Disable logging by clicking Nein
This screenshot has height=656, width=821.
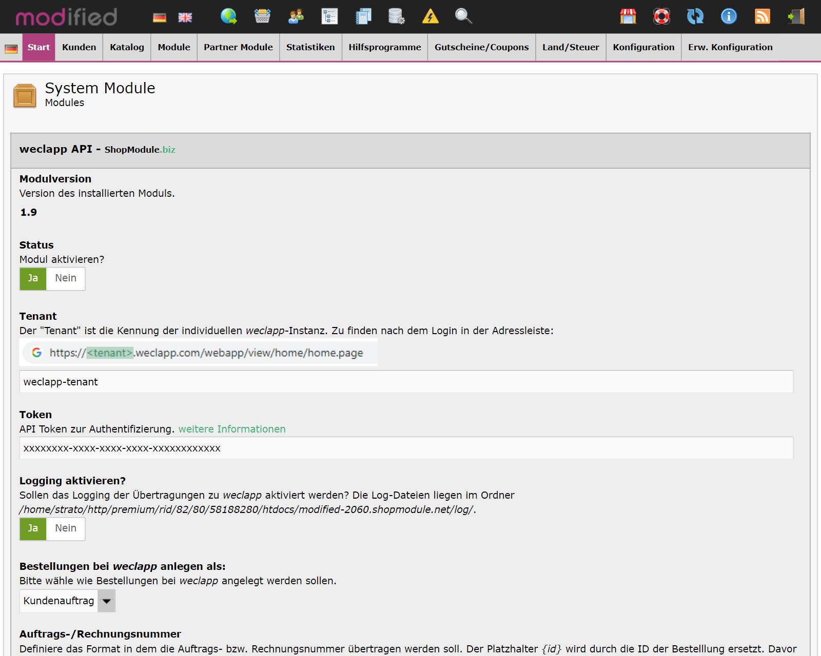65,528
